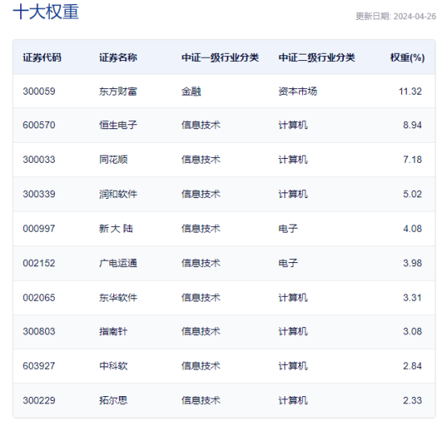Click 电子 cell in 广电运通 row
Viewport: 442px width, 421px height.
tap(288, 263)
